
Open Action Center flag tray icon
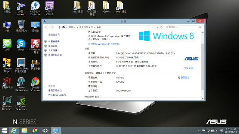point(203,131)
